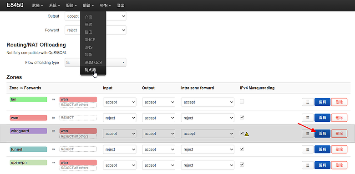Click 編輯 button for wan zone
The width and height of the screenshot is (355, 174).
point(322,118)
